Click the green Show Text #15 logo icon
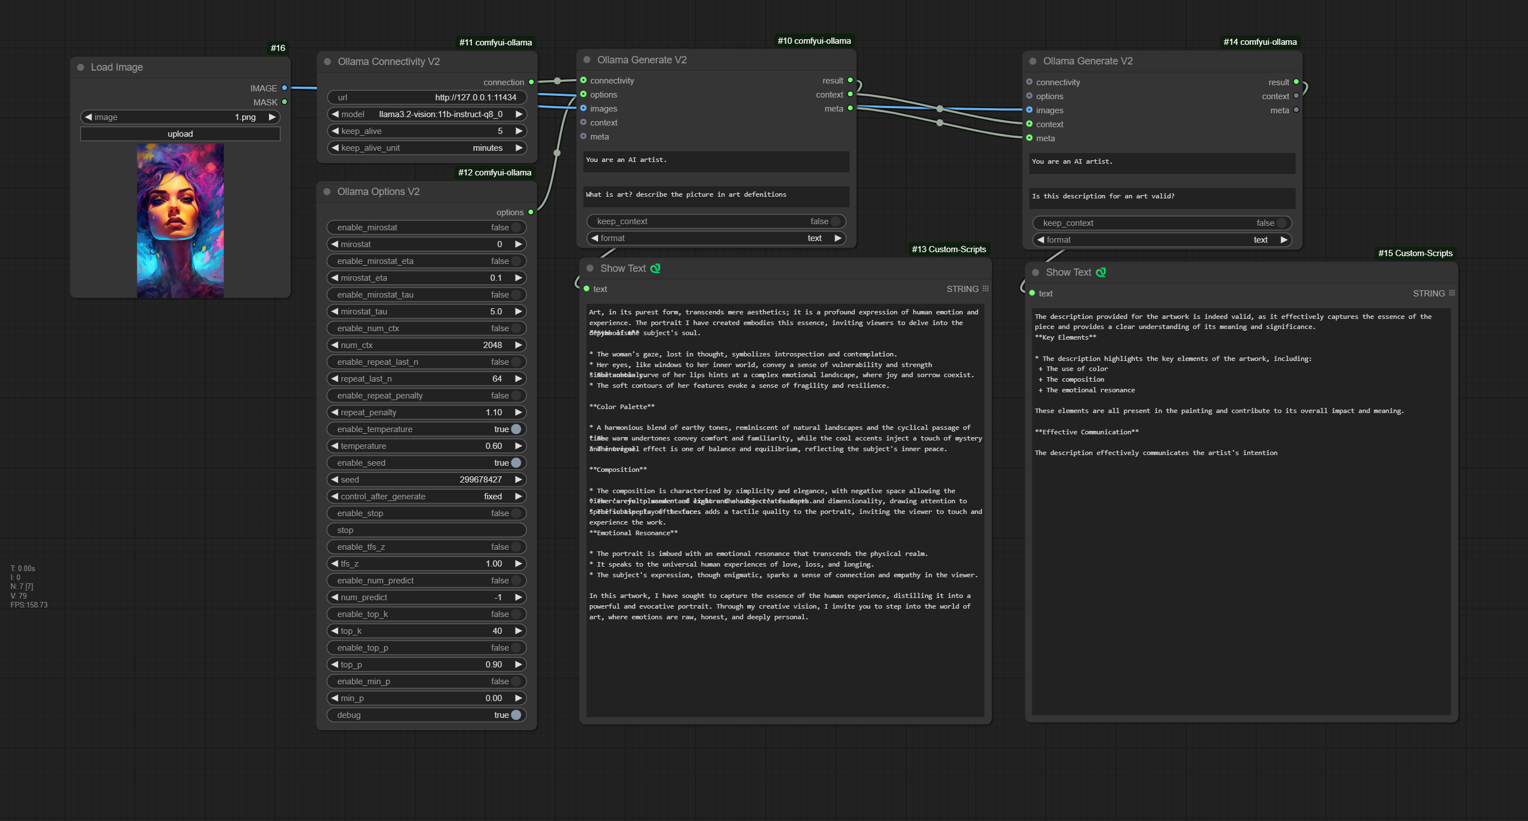 point(1101,272)
